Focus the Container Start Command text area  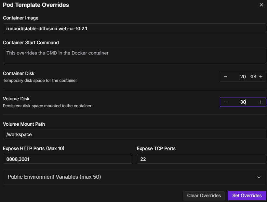point(134,56)
